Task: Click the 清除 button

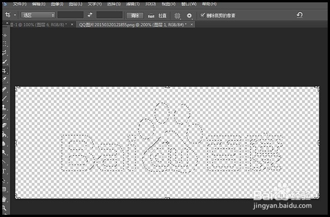Action: (135, 16)
